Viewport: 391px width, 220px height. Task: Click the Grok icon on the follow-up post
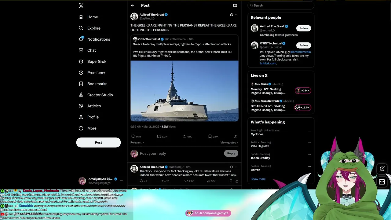(232, 167)
